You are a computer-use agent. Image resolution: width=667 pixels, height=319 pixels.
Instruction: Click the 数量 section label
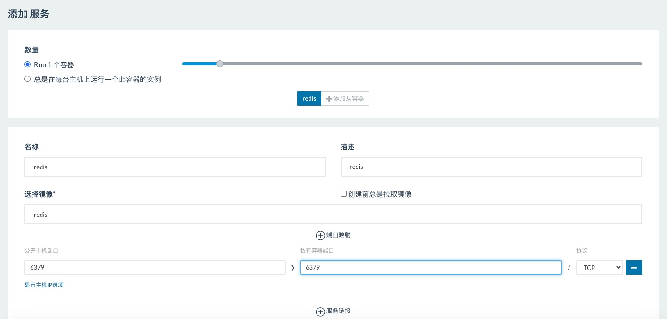pyautogui.click(x=32, y=49)
